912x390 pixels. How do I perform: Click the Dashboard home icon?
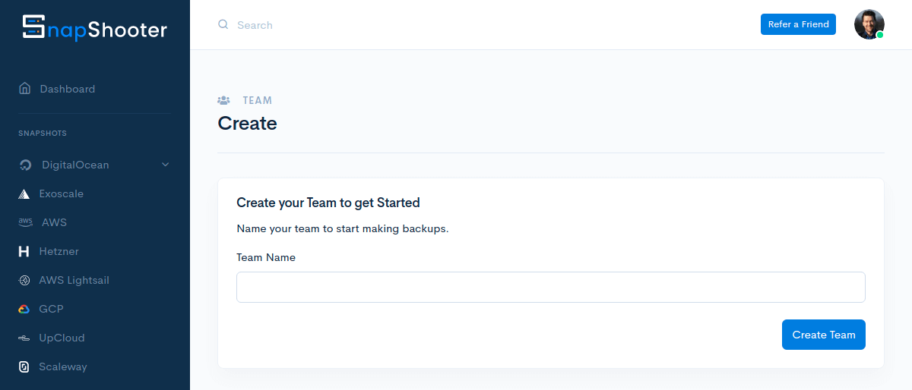point(25,89)
